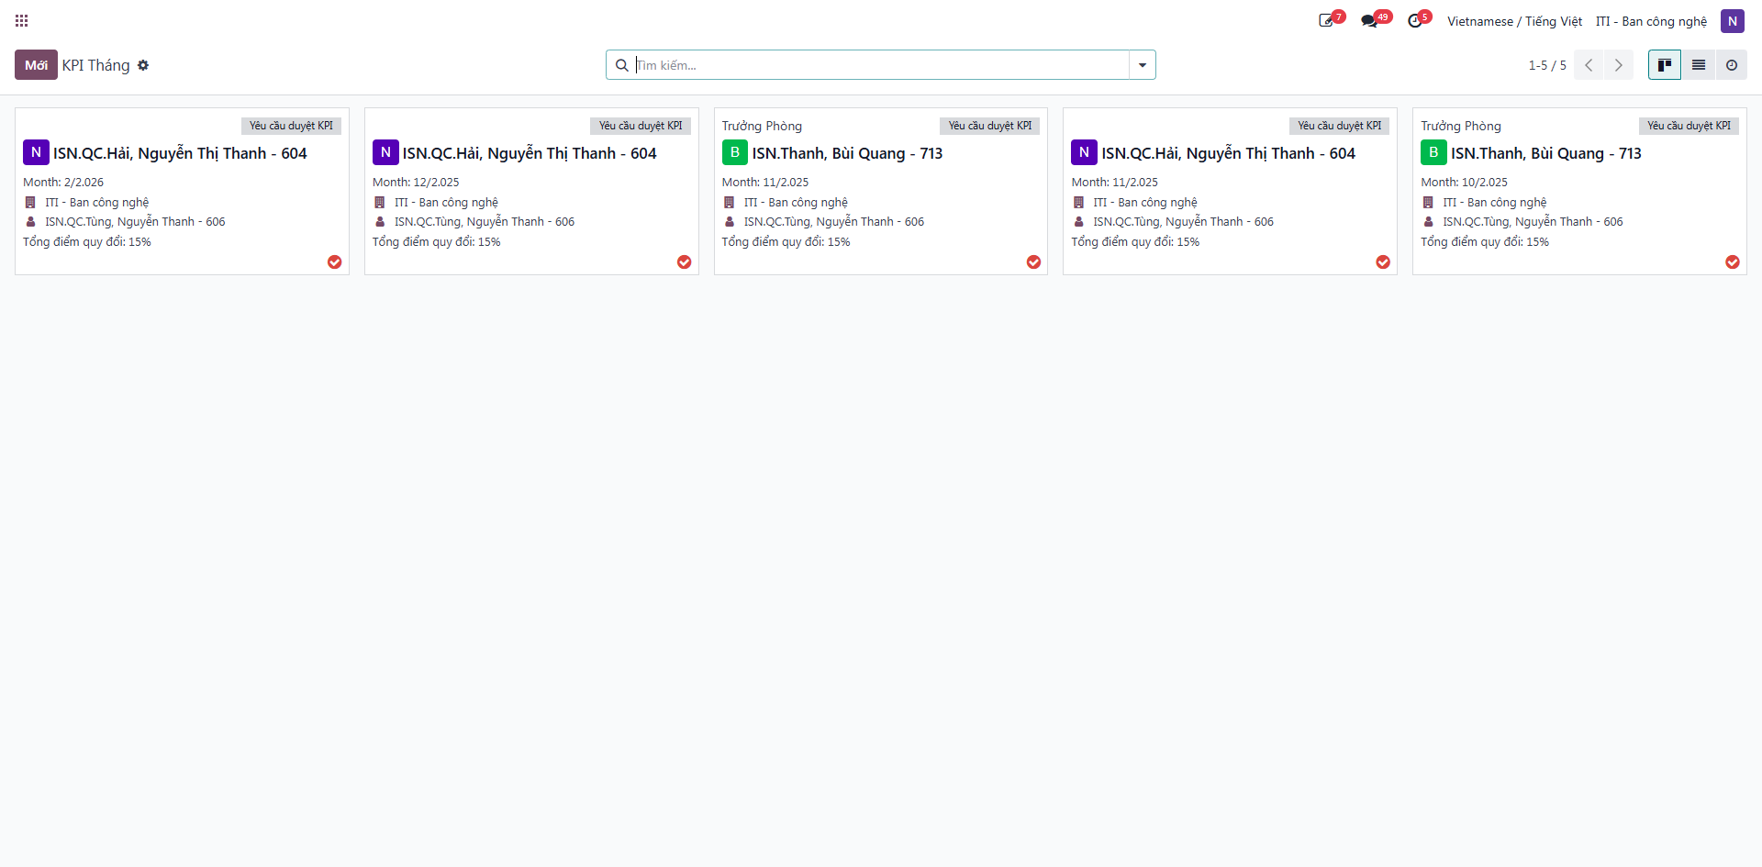Go to the previous page

tap(1589, 65)
